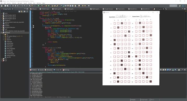Expand the ACSL project node
The height and width of the screenshot is (101, 187).
[1, 13]
